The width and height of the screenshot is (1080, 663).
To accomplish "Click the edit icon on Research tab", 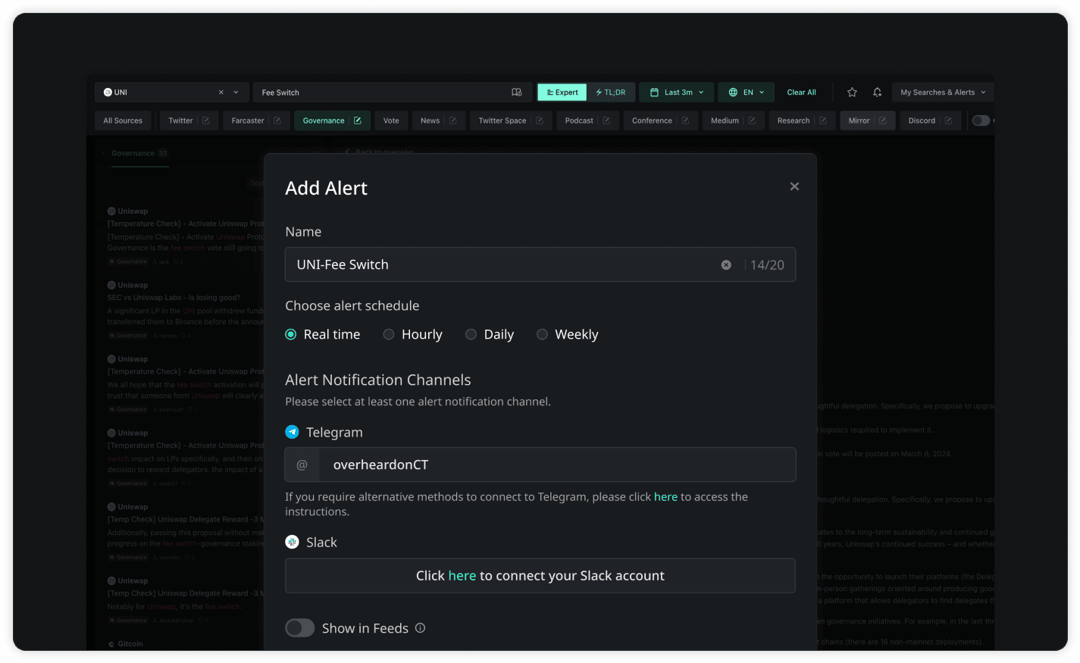I will click(823, 120).
